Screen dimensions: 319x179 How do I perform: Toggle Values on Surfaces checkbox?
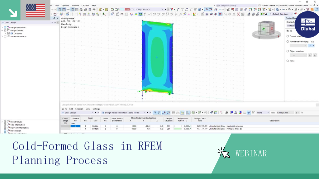pos(5,37)
